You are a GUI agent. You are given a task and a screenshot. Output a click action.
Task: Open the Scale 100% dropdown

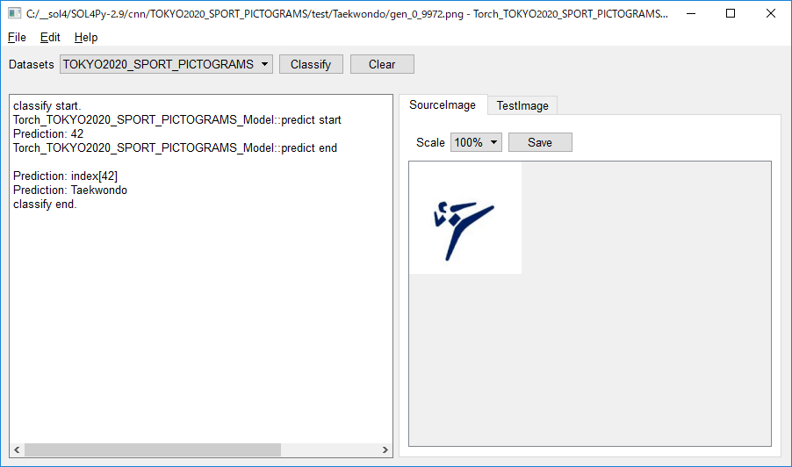point(476,142)
